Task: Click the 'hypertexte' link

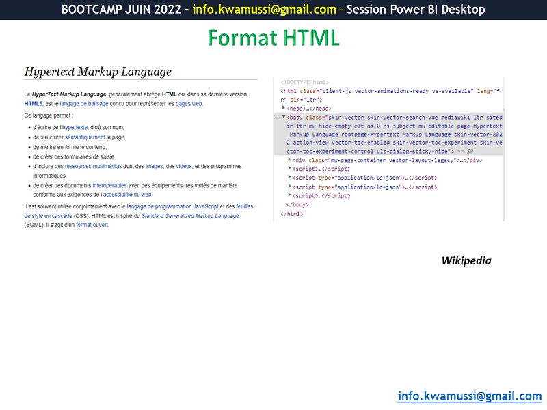Action: 73,128
